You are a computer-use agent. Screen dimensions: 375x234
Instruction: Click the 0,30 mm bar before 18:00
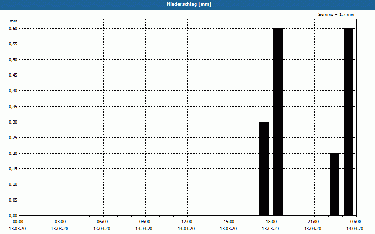coord(264,168)
